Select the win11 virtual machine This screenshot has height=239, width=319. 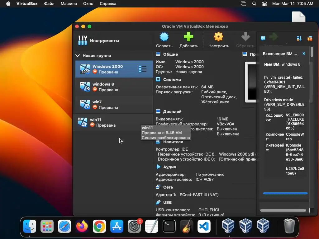113,122
